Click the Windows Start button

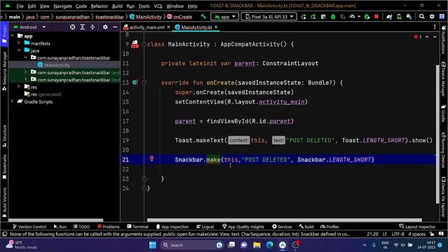point(153,245)
